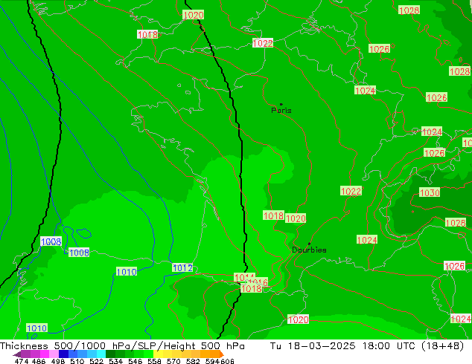Click the 1010 label next to 1012

[127, 272]
